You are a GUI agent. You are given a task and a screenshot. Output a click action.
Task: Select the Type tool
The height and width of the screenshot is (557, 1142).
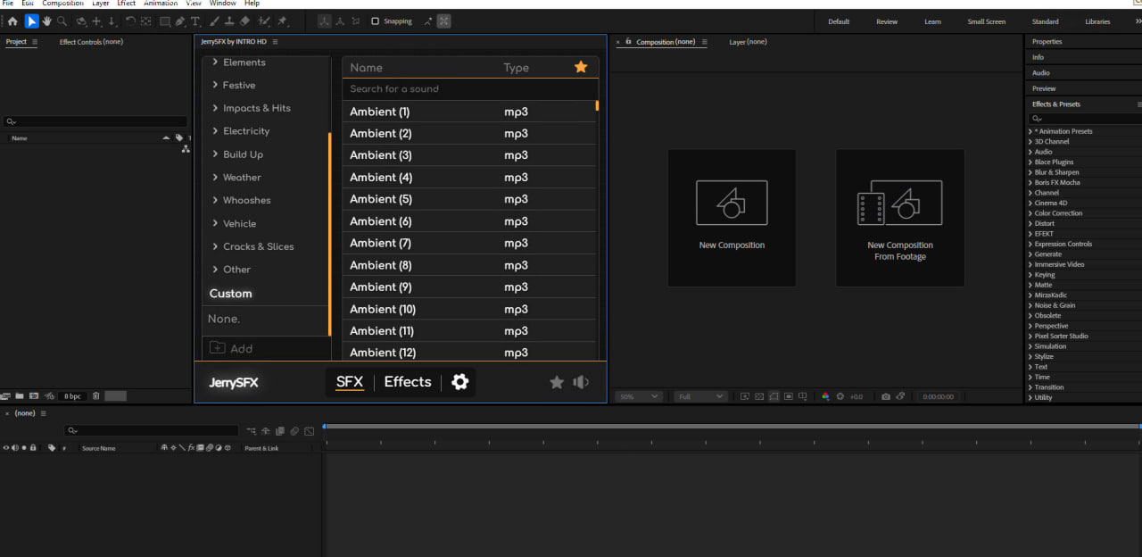196,21
